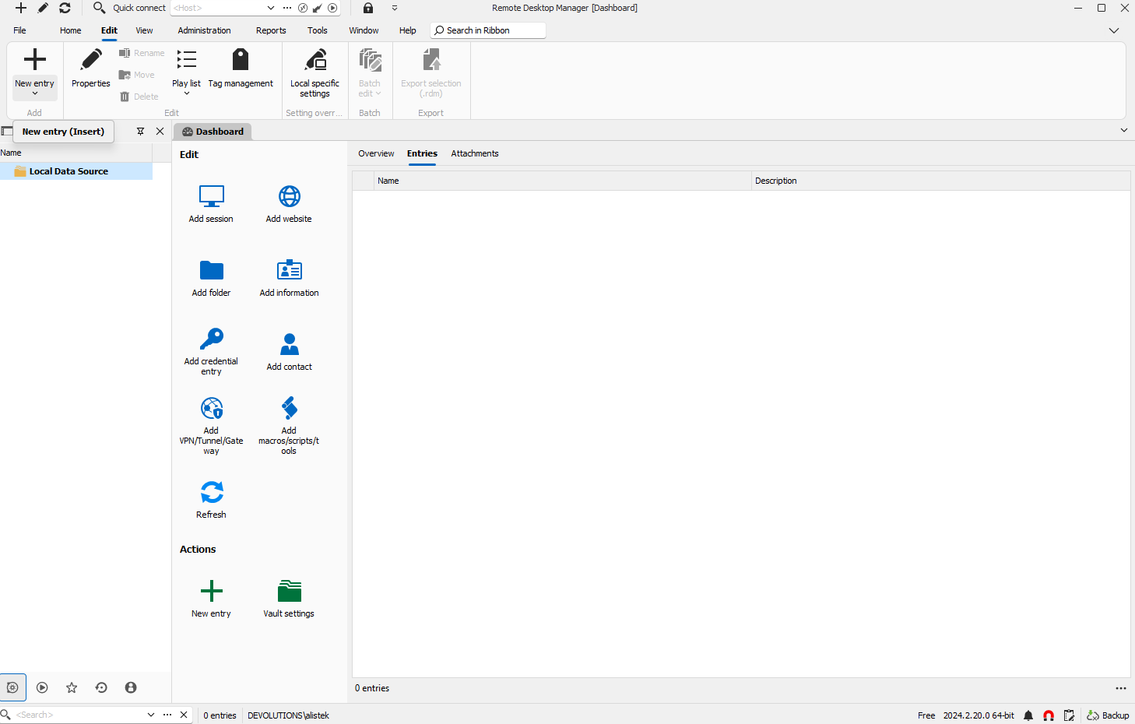Show Opened sessions from the navigation footer
This screenshot has height=724, width=1135.
(x=42, y=687)
